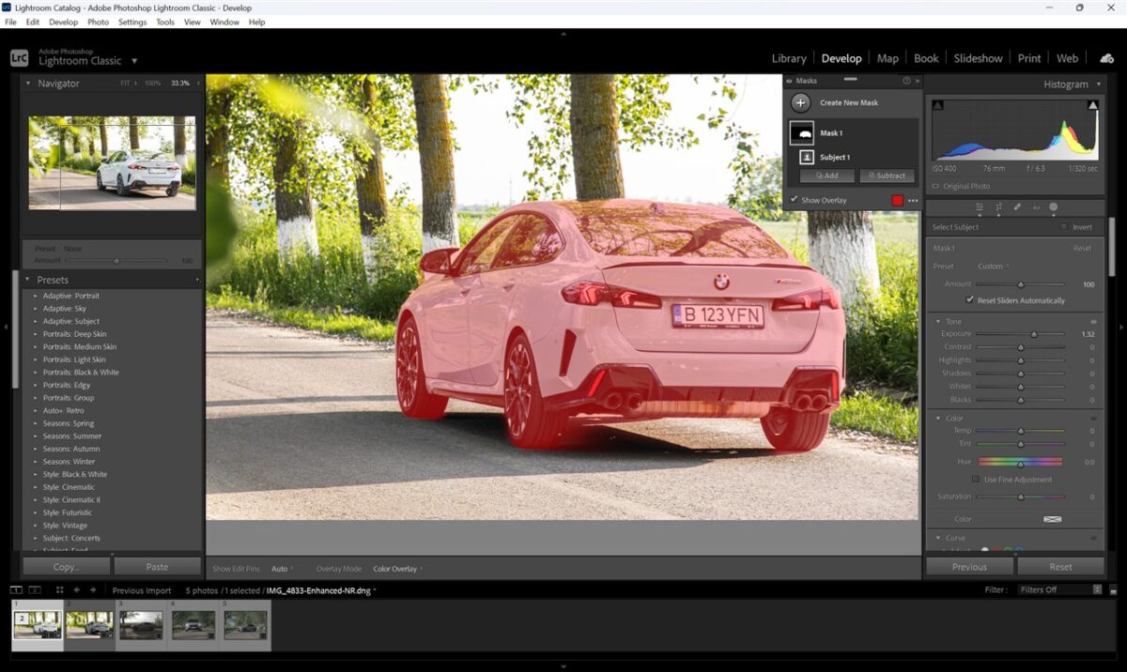The height and width of the screenshot is (672, 1127).
Task: Select the Crop Overlay tool icon
Action: click(x=998, y=206)
